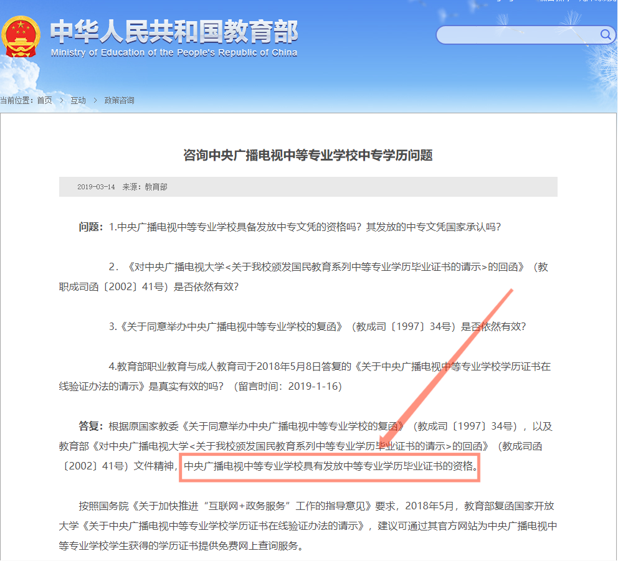Click the national emblem logo
The width and height of the screenshot is (618, 561).
(x=22, y=37)
